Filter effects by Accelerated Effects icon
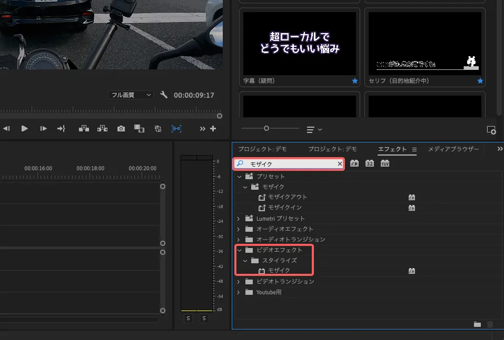 pyautogui.click(x=354, y=163)
